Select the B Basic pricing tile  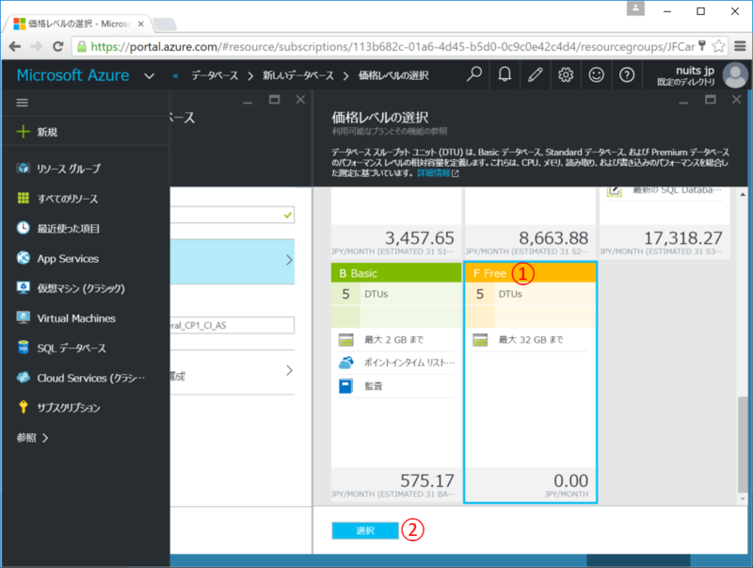coord(396,382)
